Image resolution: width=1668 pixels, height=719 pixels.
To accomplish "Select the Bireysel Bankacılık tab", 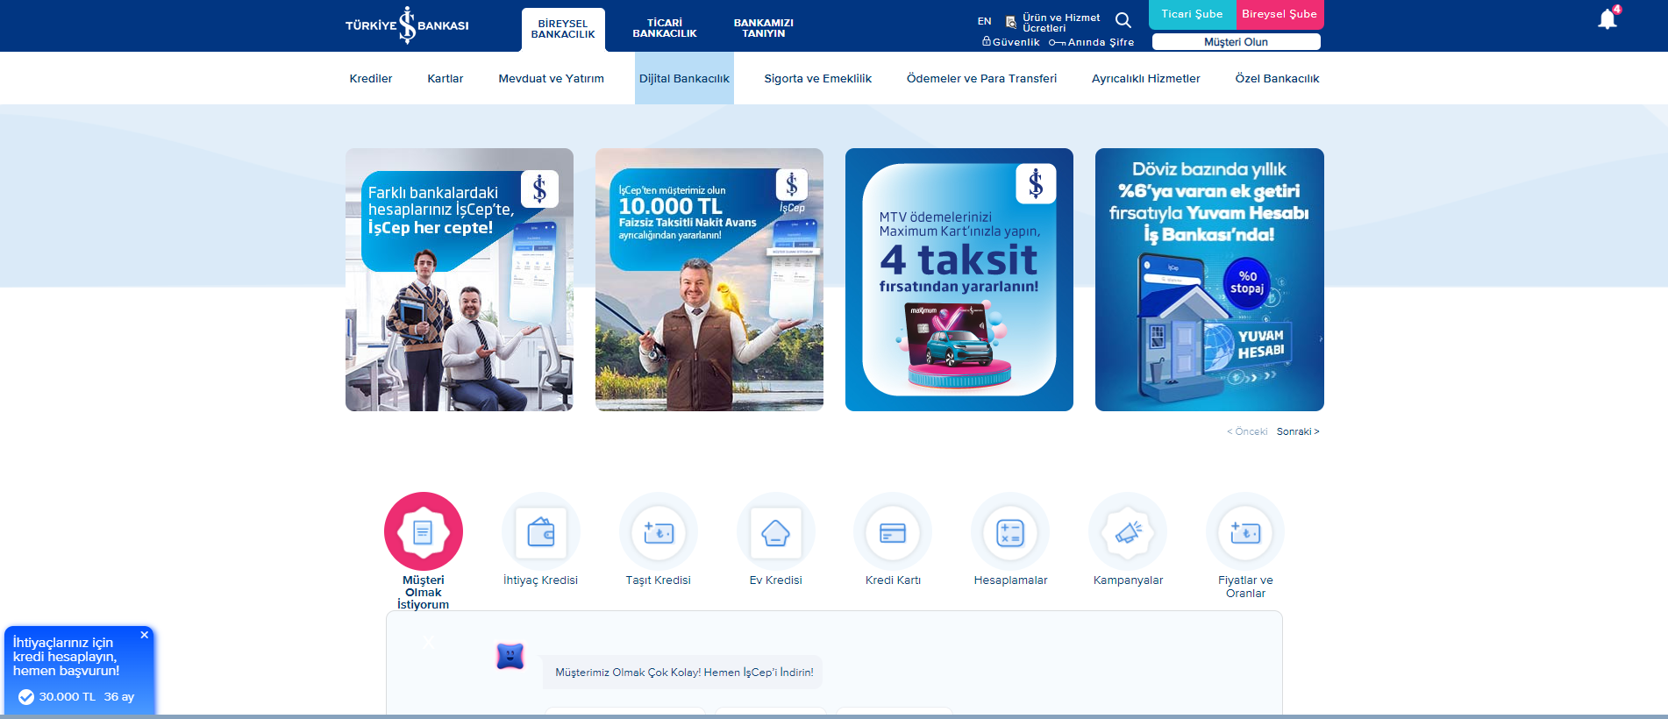I will pos(563,29).
